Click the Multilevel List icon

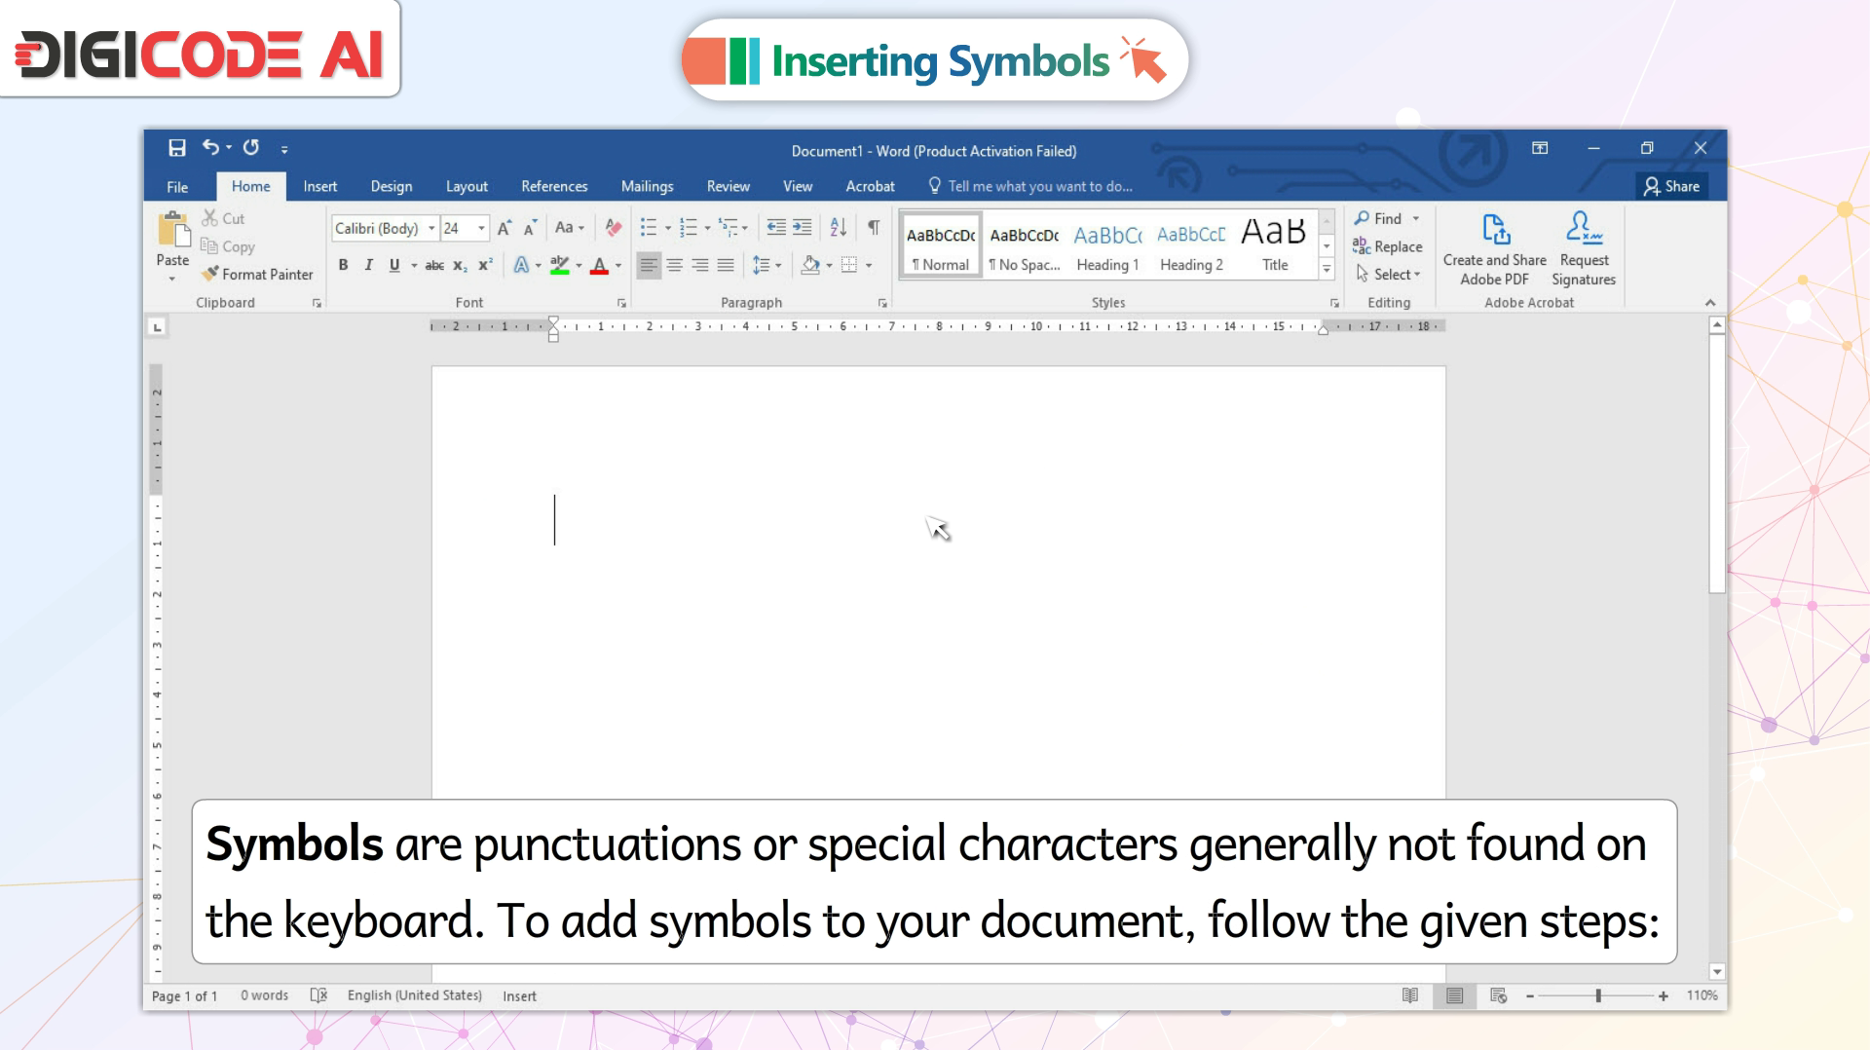click(x=729, y=228)
